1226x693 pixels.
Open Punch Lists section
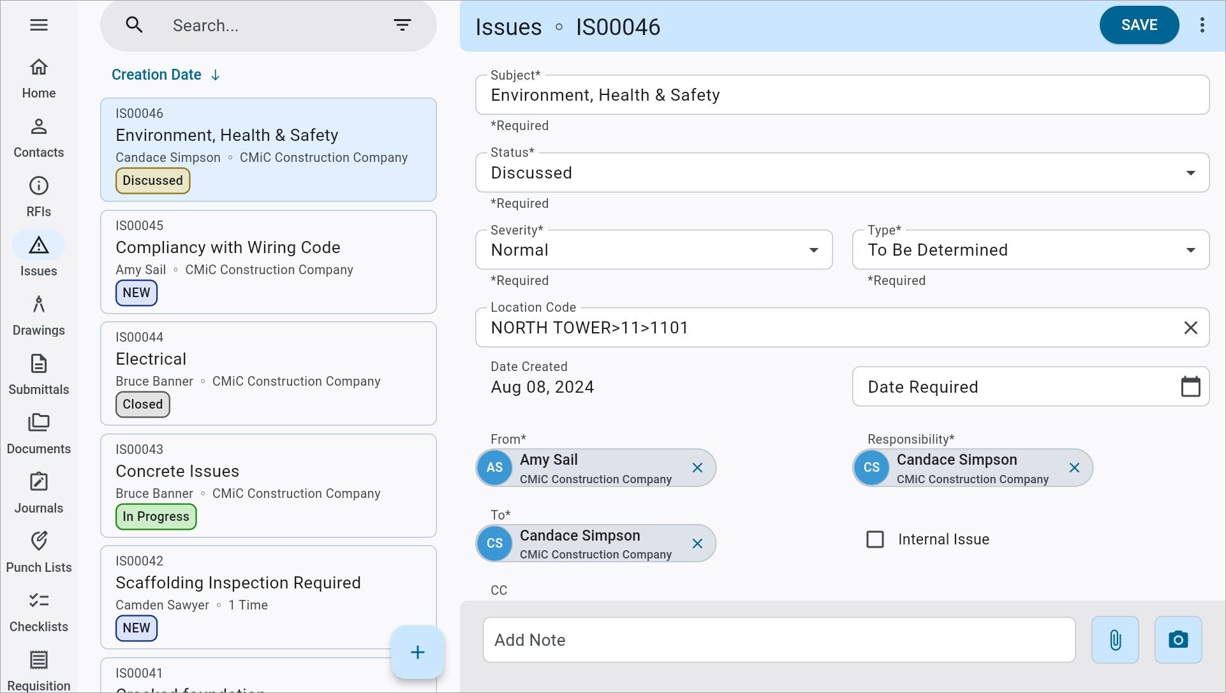tap(39, 553)
